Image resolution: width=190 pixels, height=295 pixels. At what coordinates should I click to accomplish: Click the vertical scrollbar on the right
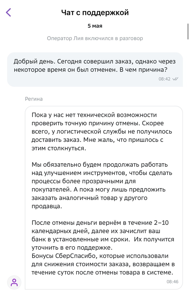[x=188, y=32]
